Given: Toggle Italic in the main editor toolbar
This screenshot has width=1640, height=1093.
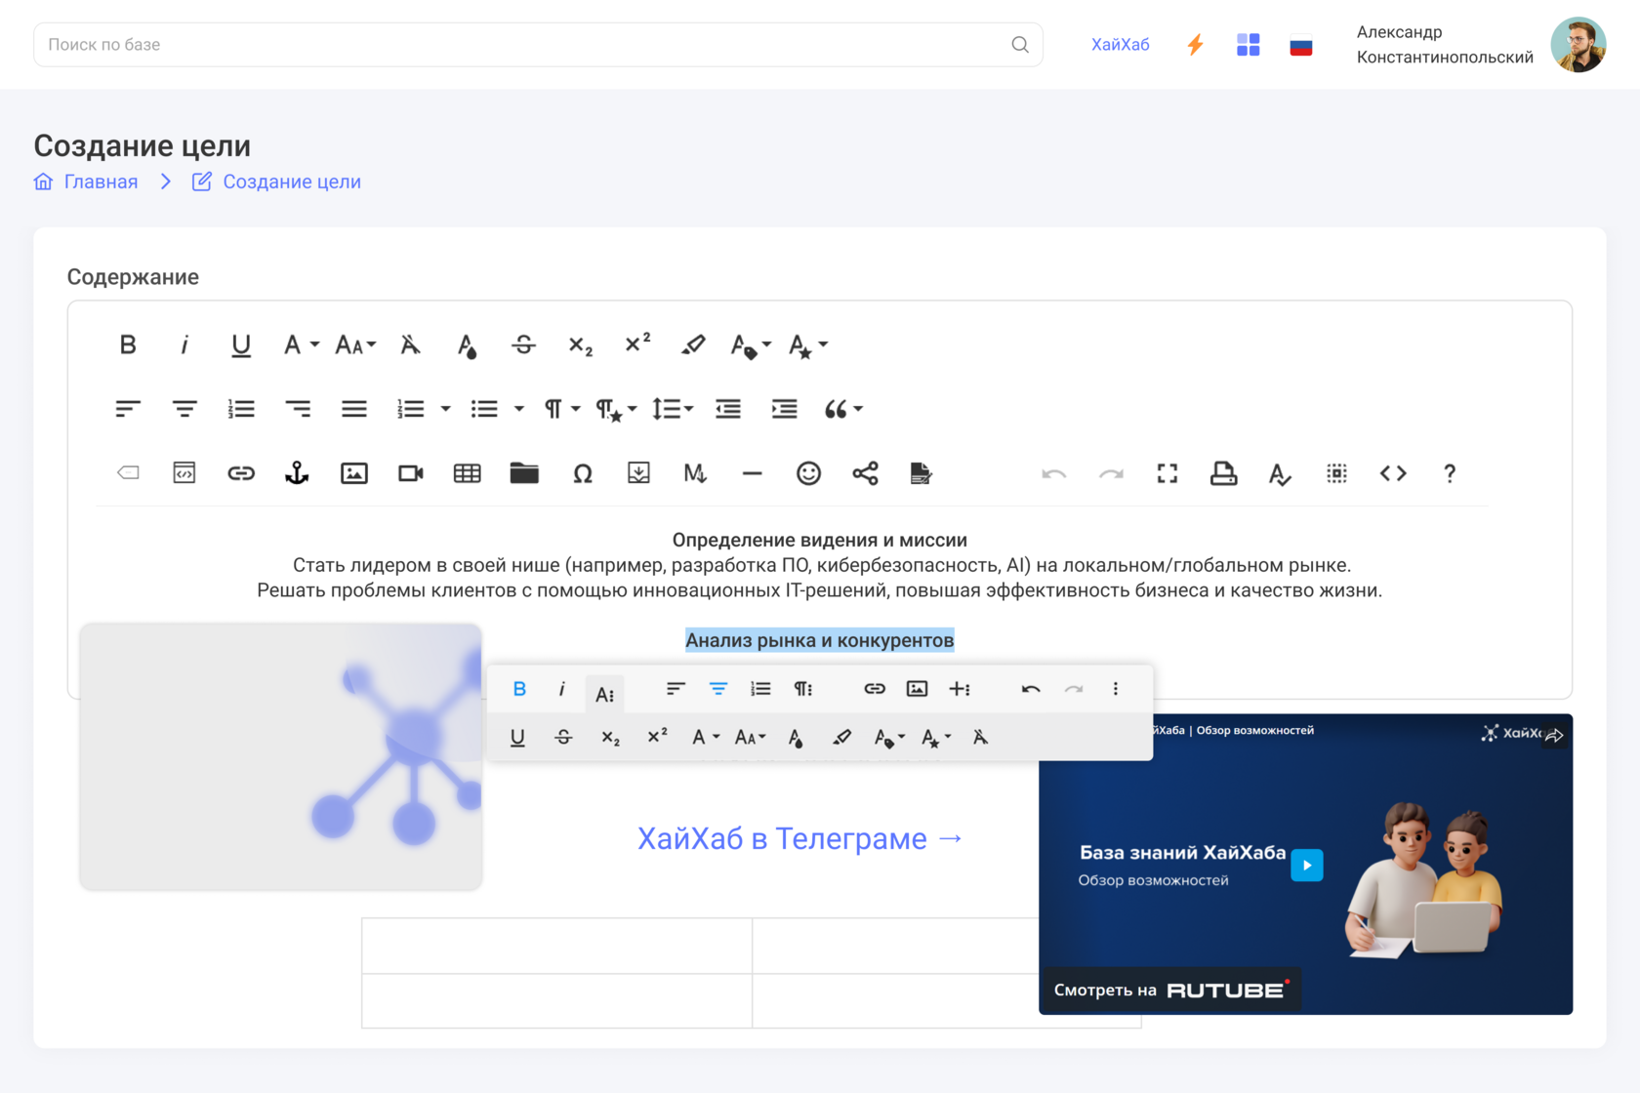Looking at the screenshot, I should (184, 344).
